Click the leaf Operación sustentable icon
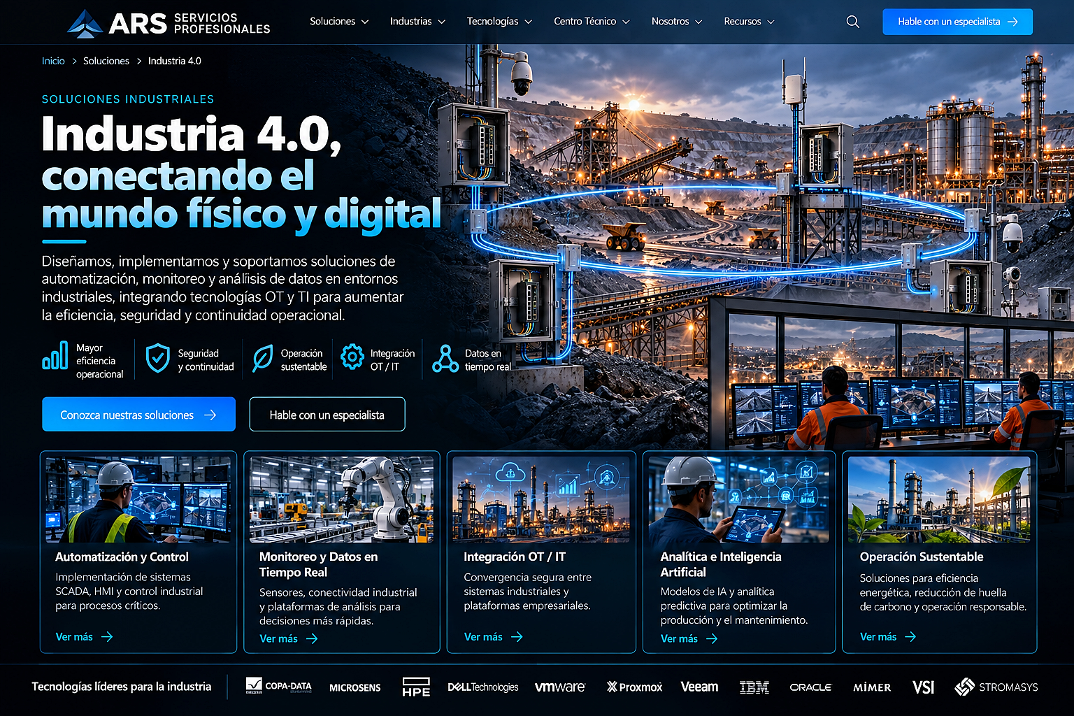The height and width of the screenshot is (716, 1074). click(262, 358)
